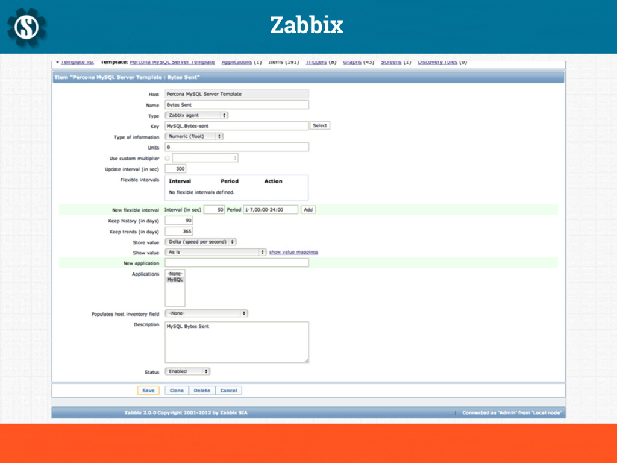Screen dimensions: 617x463
Task: Click the Description text area resize grip
Action: pos(306,361)
